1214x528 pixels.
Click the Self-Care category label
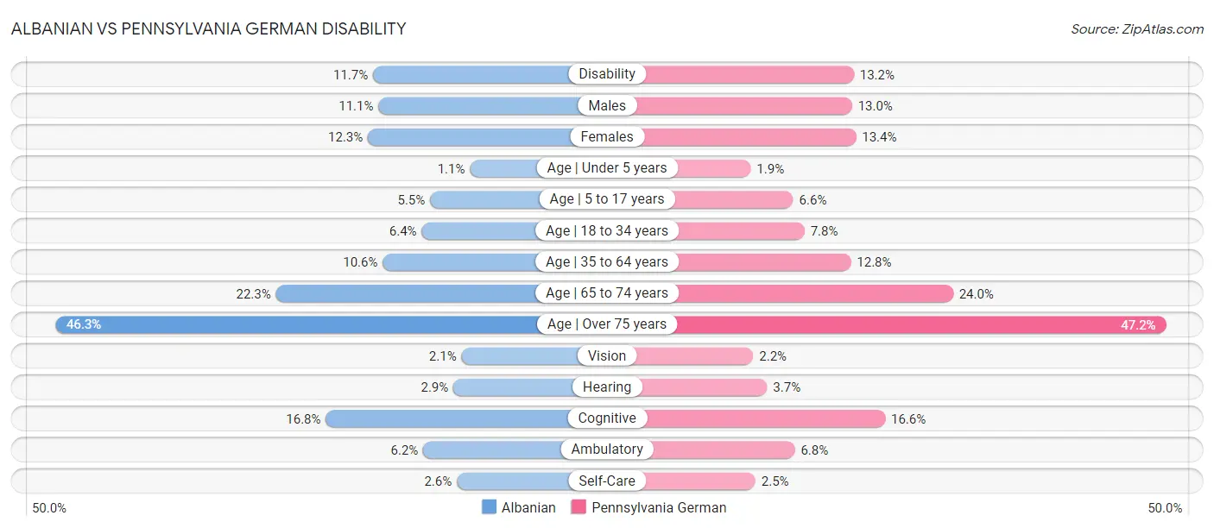tap(607, 481)
